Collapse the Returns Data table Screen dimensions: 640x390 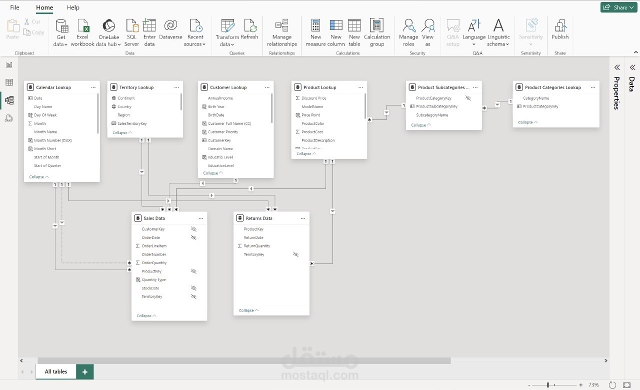pyautogui.click(x=248, y=310)
